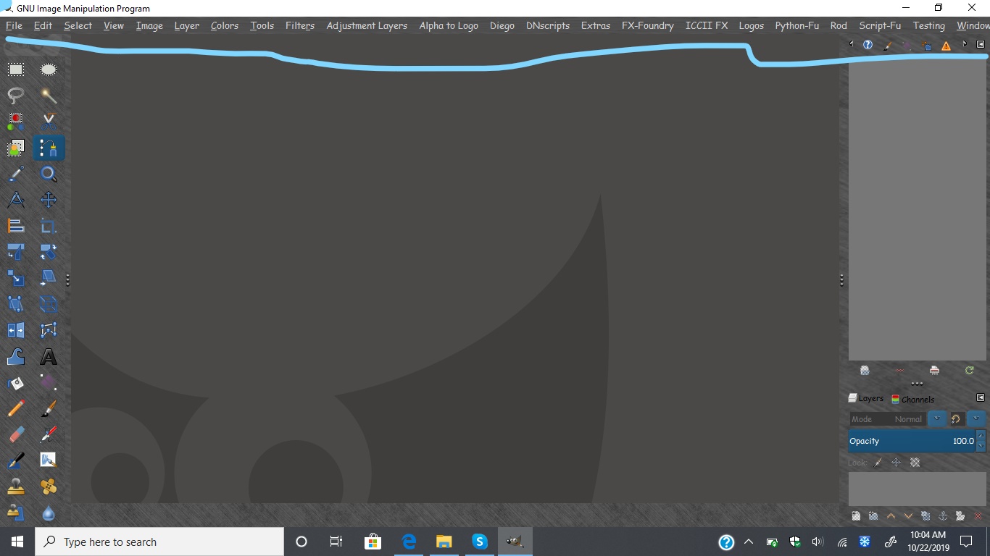Screen dimensions: 990x556
Task: Open the Windows Start menu
Action: [17, 542]
